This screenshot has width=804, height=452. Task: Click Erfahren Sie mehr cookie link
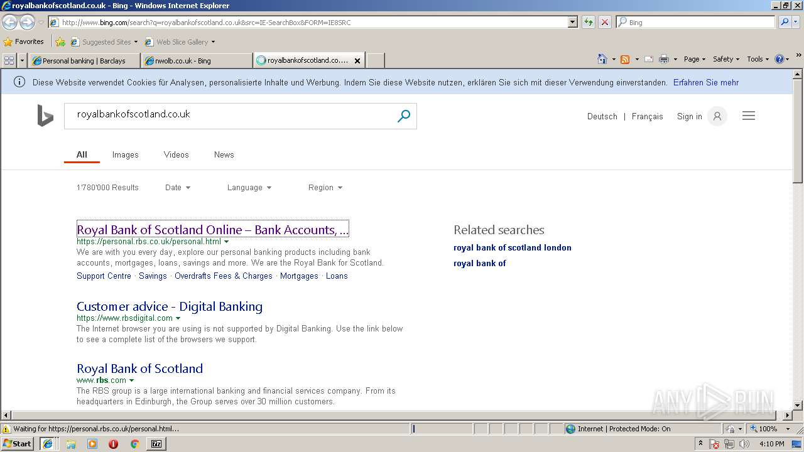coord(706,82)
